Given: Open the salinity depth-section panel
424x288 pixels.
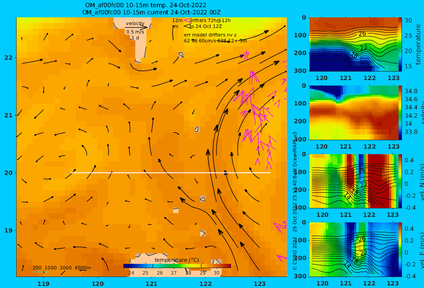Looking at the screenshot, I should coord(354,113).
